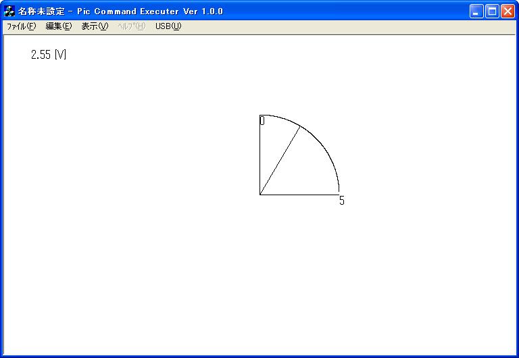Click the needle tip touching the arc

(299, 126)
